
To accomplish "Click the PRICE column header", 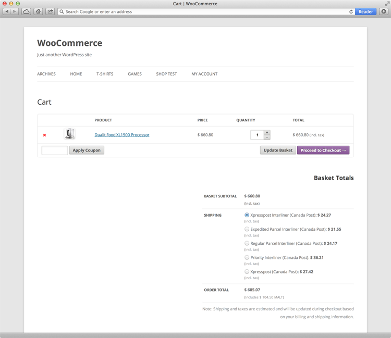I will (202, 120).
